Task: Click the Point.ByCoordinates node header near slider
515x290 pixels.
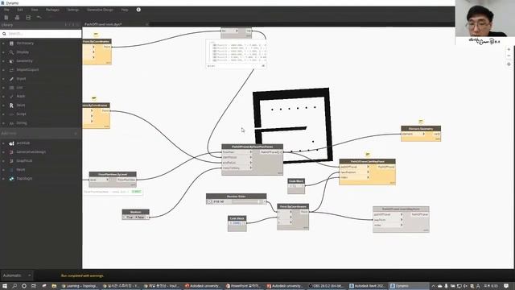Action: click(x=293, y=206)
